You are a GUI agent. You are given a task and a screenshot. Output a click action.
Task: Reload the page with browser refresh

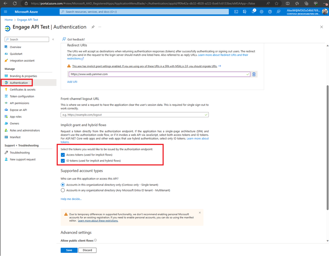pyautogui.click(x=15, y=3)
